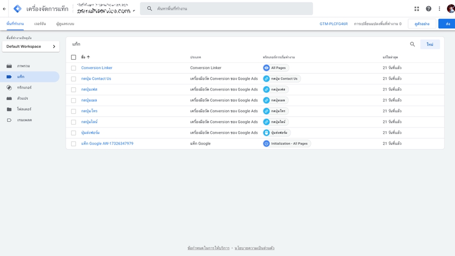This screenshot has width=455, height=256.
Task: Check the กดปุ่มเมล row checkbox
Action: pos(73,101)
